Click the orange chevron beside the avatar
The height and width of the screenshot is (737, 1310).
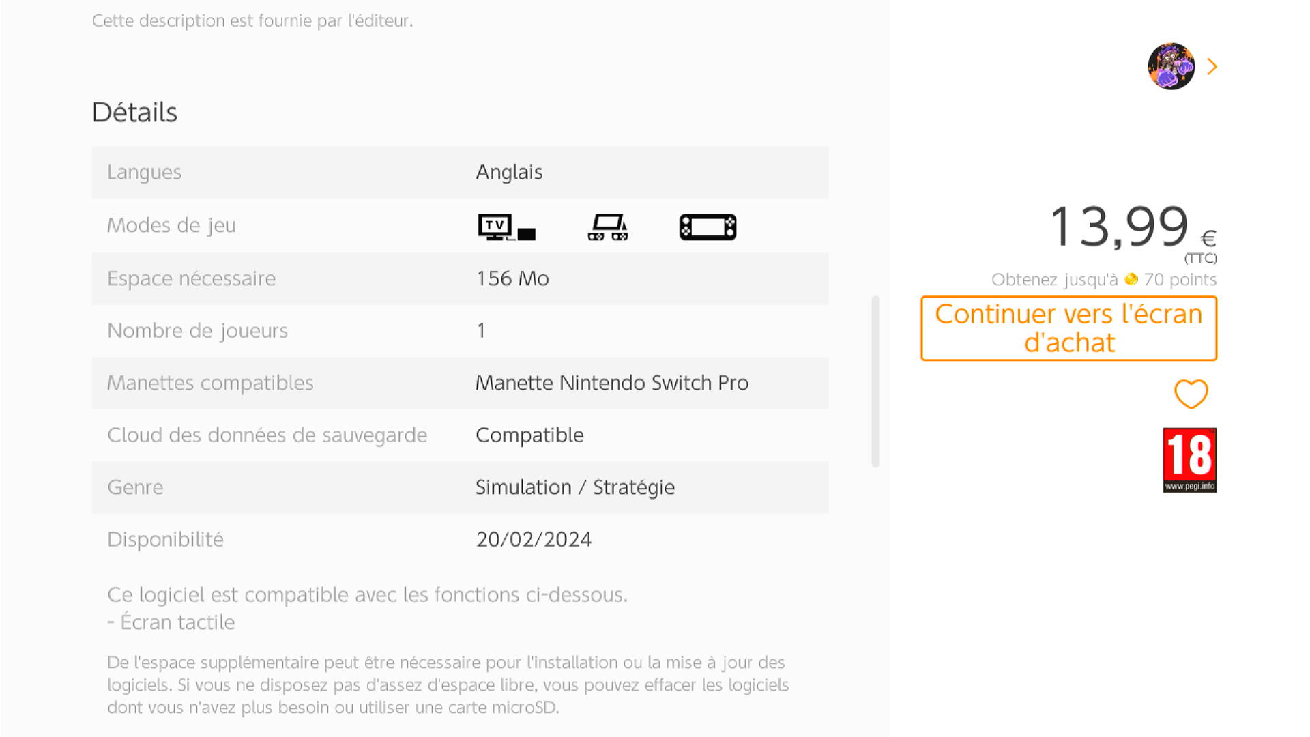pos(1212,66)
